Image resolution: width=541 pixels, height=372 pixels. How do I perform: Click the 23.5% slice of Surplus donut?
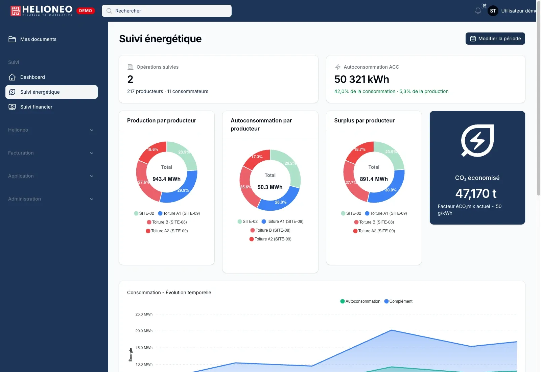click(392, 154)
